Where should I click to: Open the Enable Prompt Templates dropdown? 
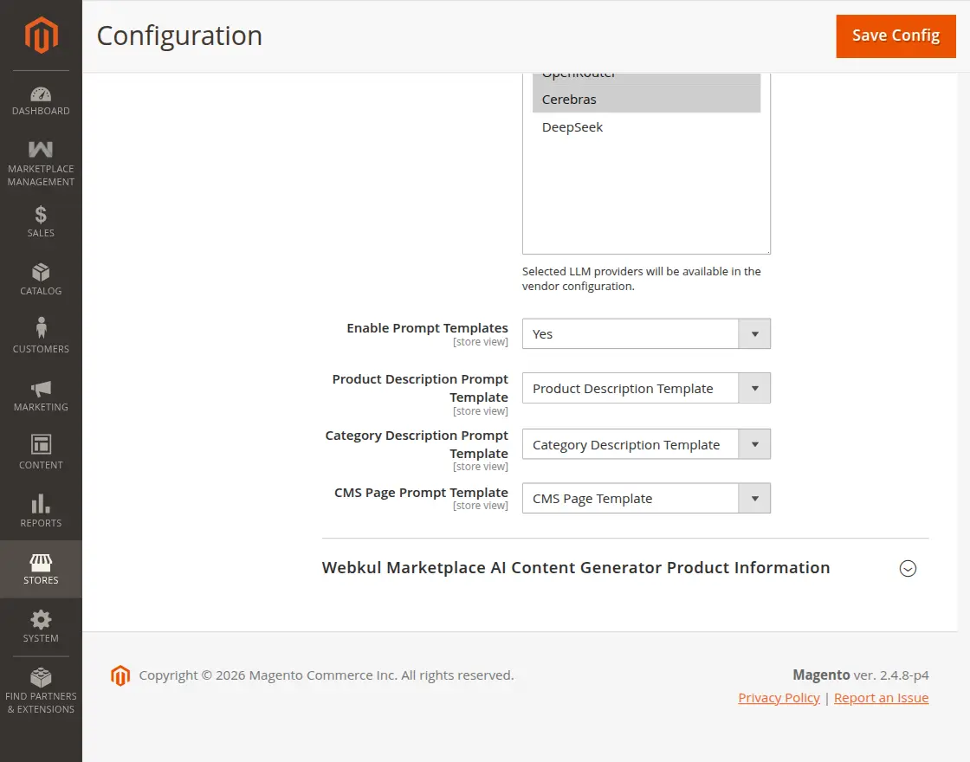click(646, 334)
